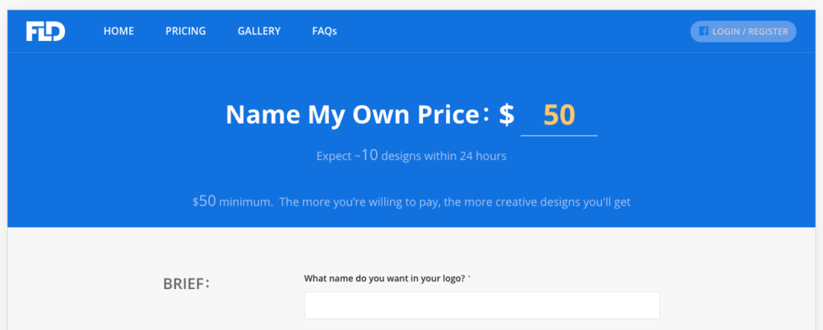The width and height of the screenshot is (823, 330).
Task: Click the Facebook icon in login button
Action: [x=703, y=31]
